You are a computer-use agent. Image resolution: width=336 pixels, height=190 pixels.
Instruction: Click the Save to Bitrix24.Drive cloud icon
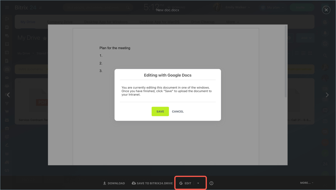134,183
